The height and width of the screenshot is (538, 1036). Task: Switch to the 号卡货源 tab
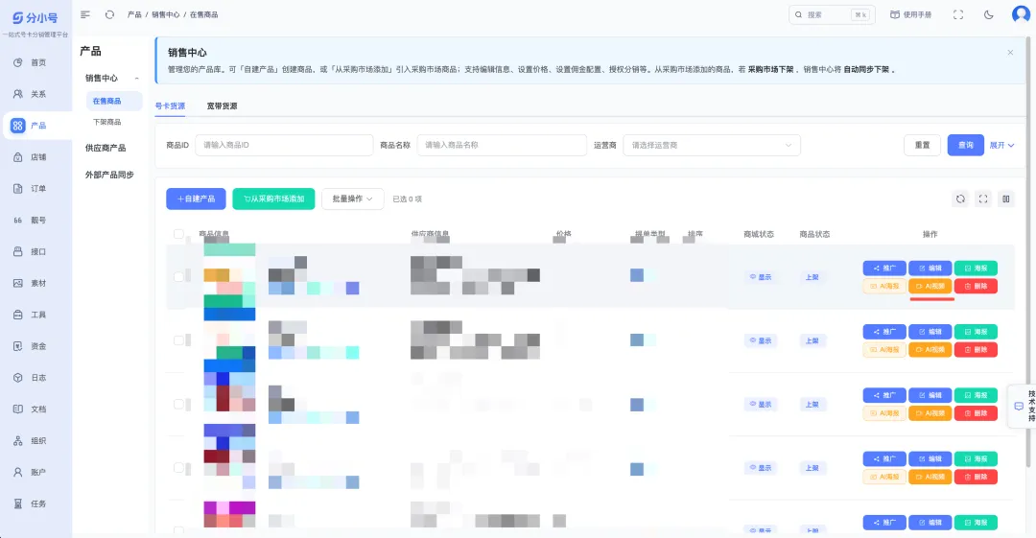(170, 105)
